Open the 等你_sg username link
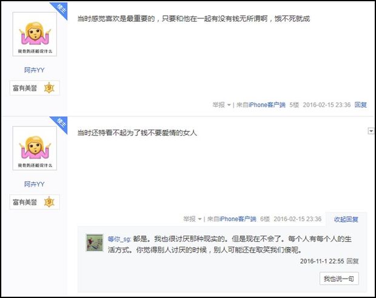 (119, 239)
